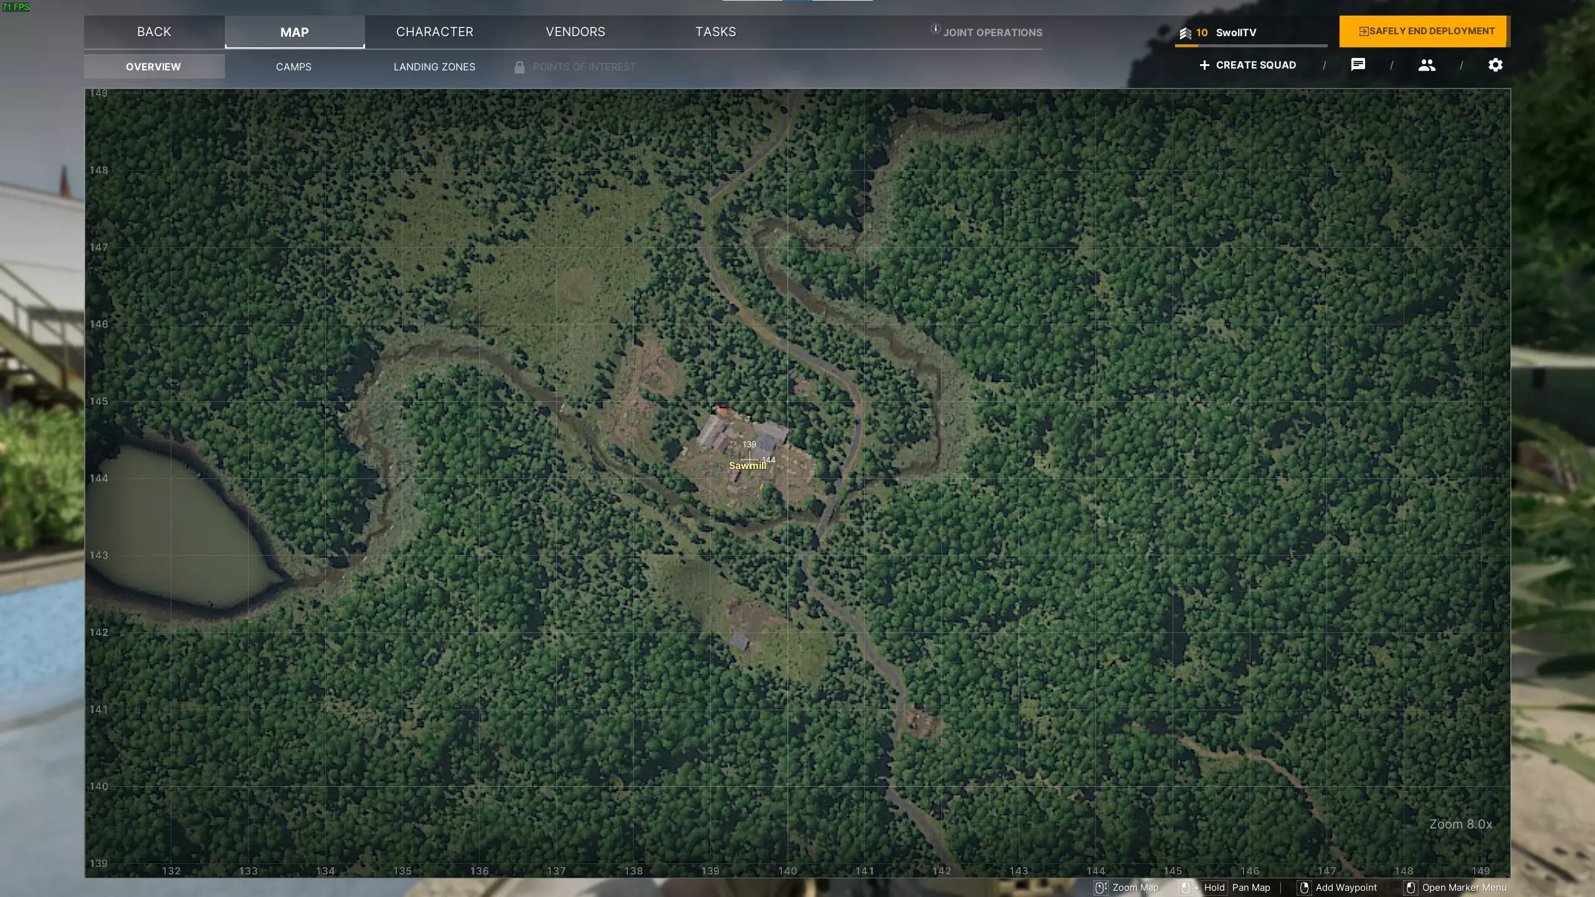Go to the Tasks tab
The height and width of the screenshot is (897, 1595).
click(x=715, y=32)
